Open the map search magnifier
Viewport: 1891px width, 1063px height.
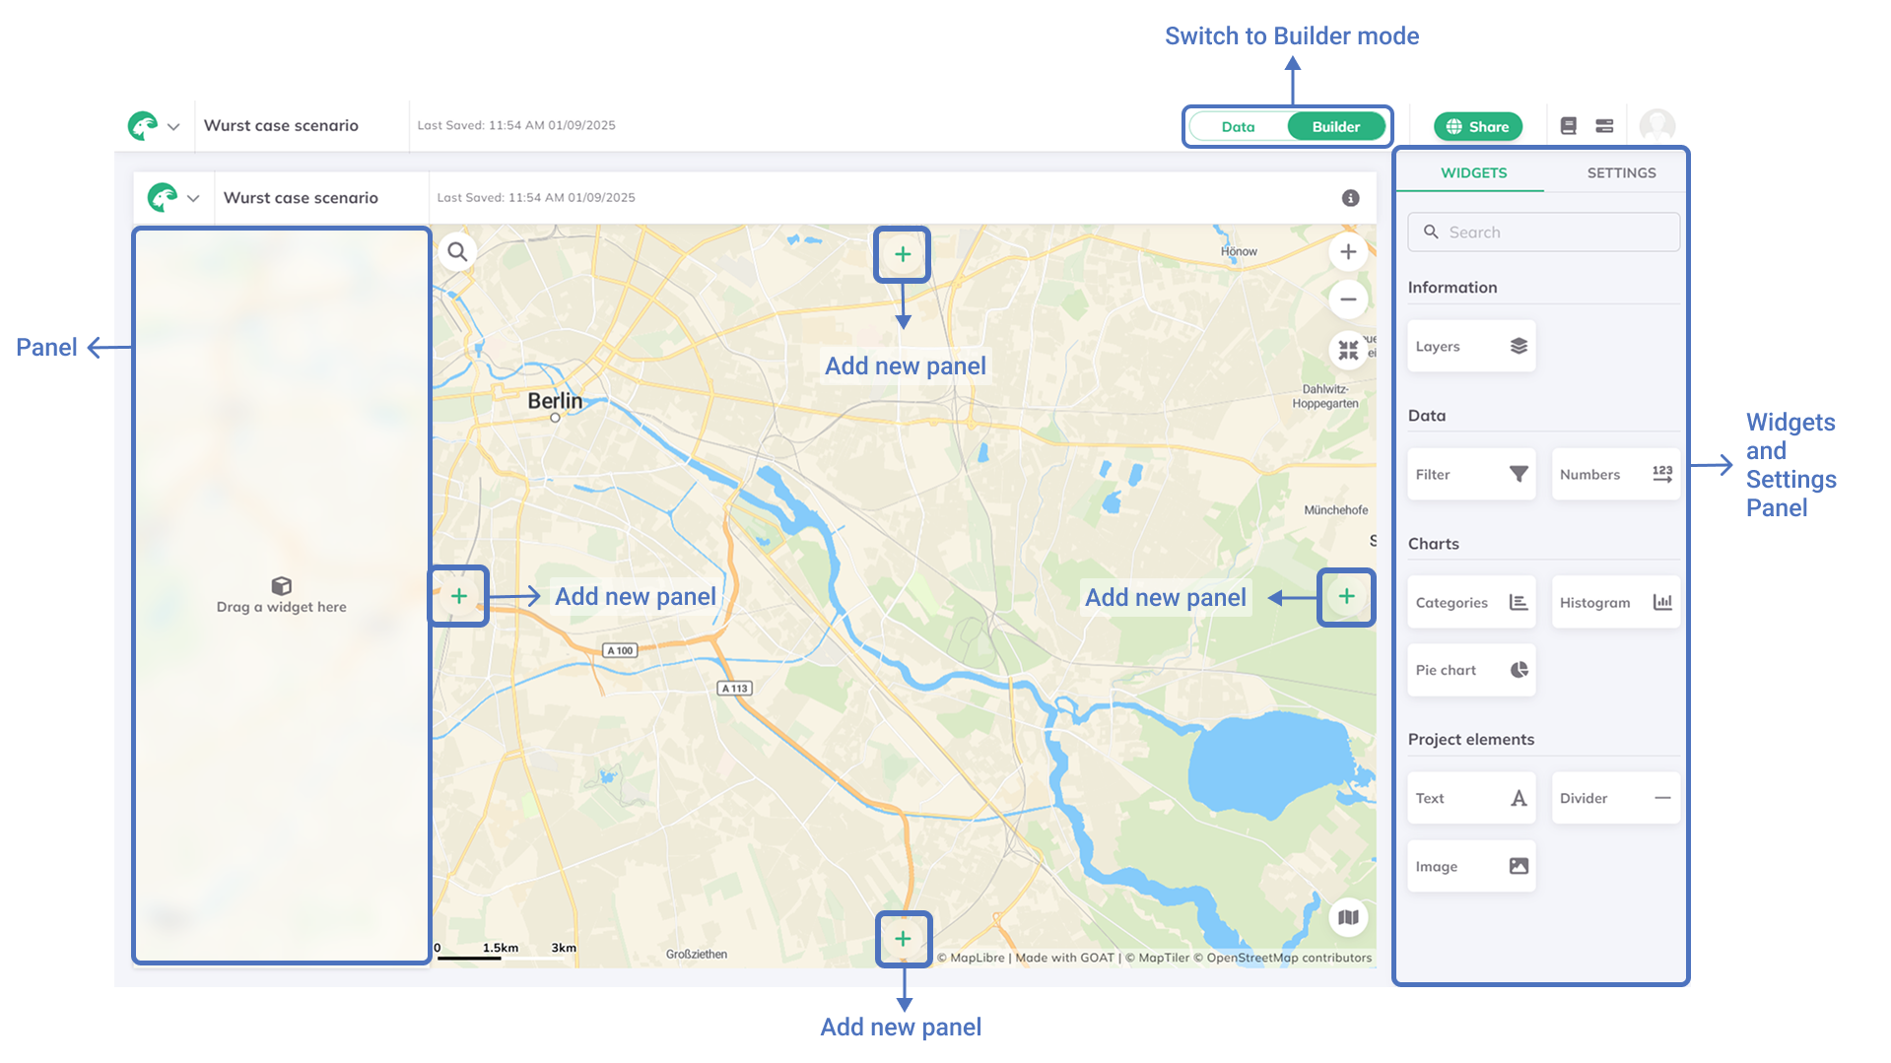pos(457,252)
